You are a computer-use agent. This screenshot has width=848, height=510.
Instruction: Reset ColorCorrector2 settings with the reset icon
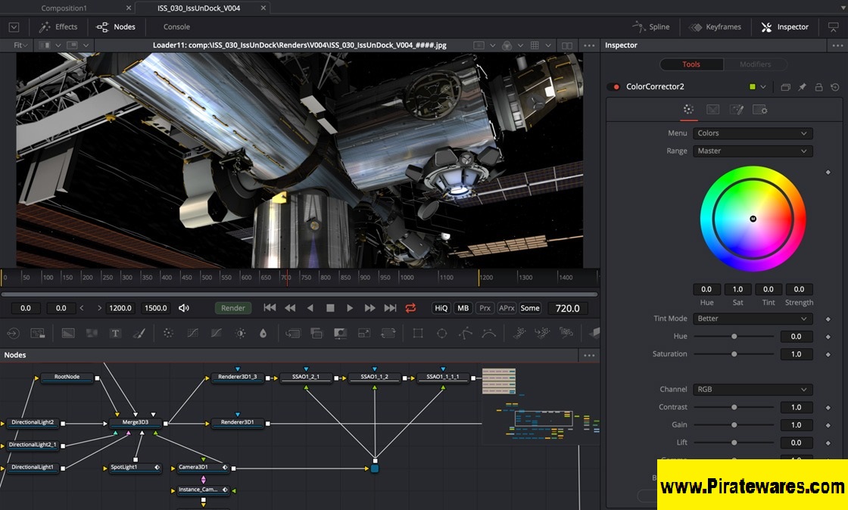click(x=834, y=87)
